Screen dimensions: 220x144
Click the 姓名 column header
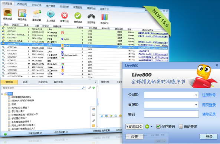(26, 25)
